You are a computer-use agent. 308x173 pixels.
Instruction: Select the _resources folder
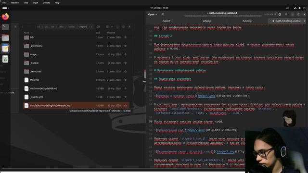(76, 72)
